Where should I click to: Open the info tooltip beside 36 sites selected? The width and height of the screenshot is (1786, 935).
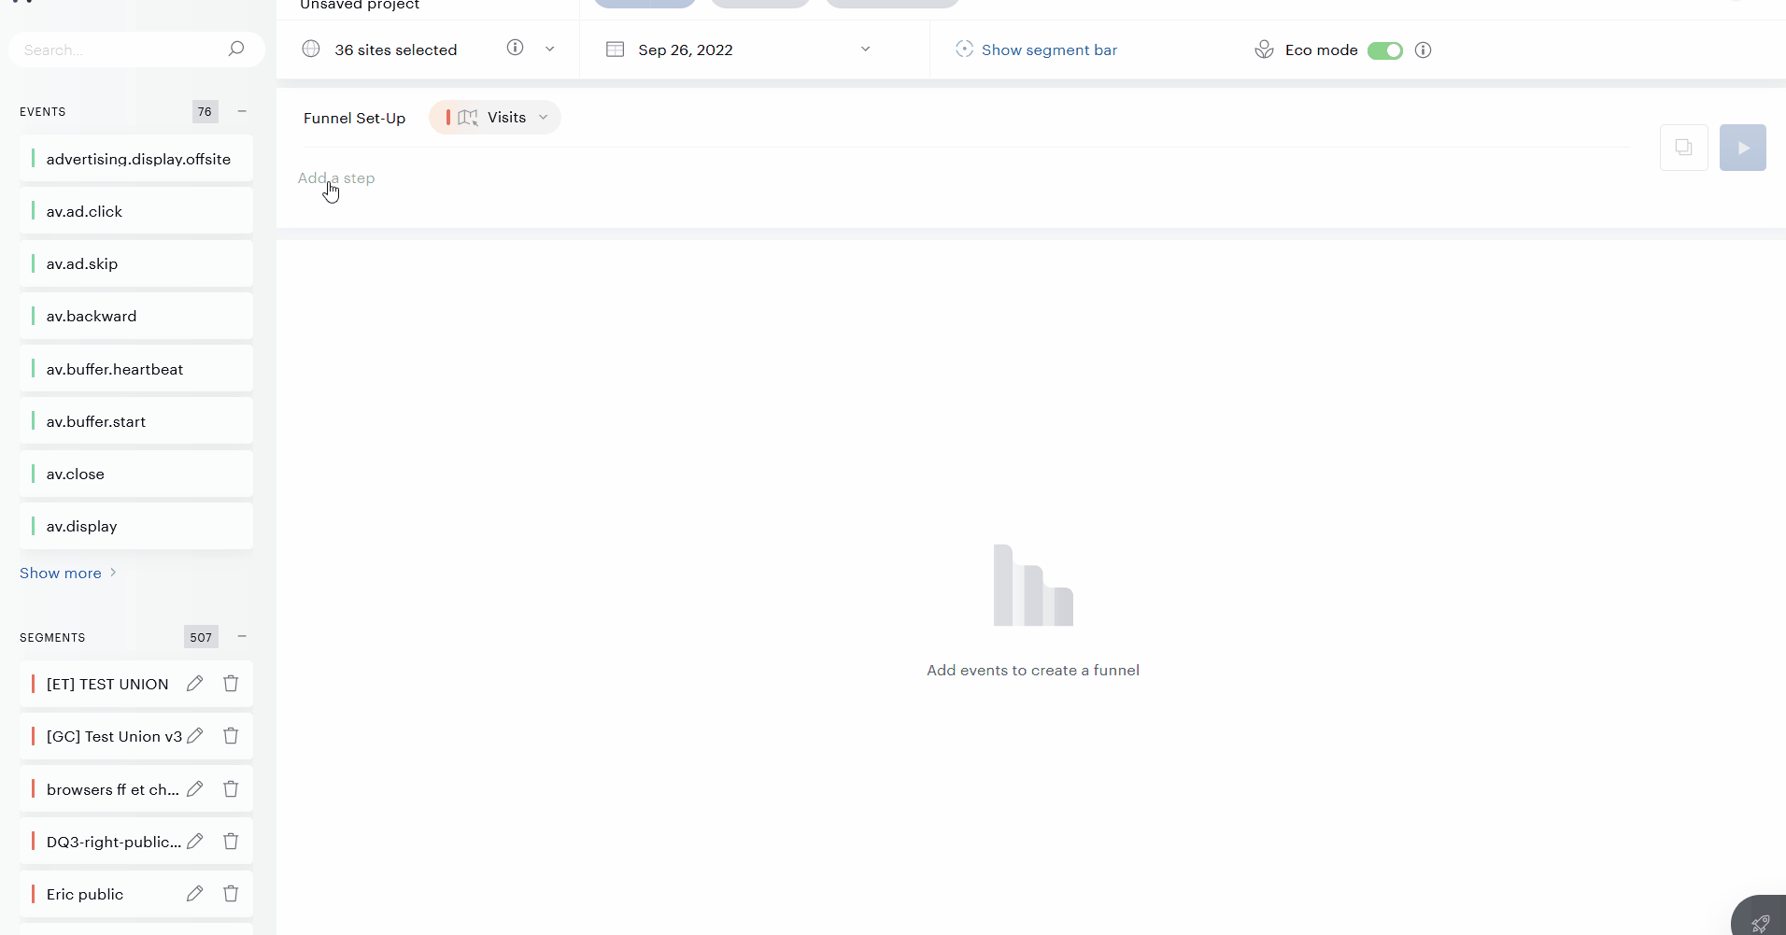516,48
